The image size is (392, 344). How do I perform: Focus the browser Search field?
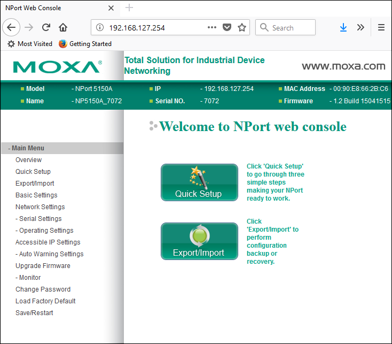(x=285, y=27)
